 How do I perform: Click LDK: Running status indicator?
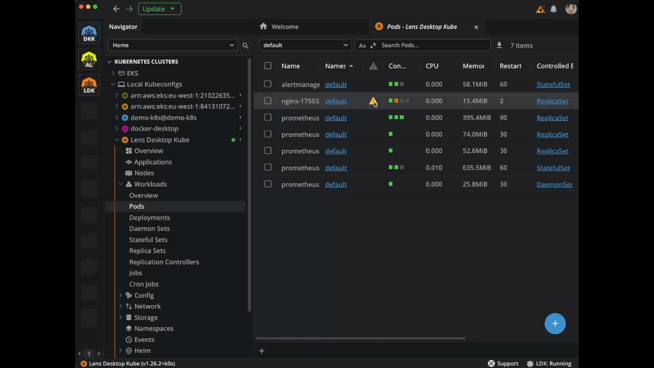click(549, 363)
